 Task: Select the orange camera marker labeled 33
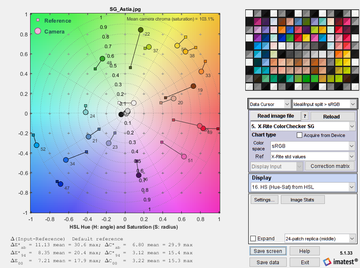click(x=201, y=72)
